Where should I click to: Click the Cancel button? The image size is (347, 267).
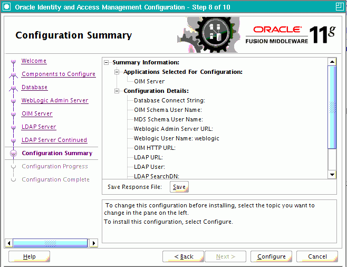point(317,256)
